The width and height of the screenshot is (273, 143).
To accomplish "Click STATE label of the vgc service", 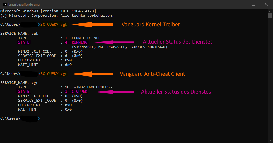I will [x=24, y=92].
